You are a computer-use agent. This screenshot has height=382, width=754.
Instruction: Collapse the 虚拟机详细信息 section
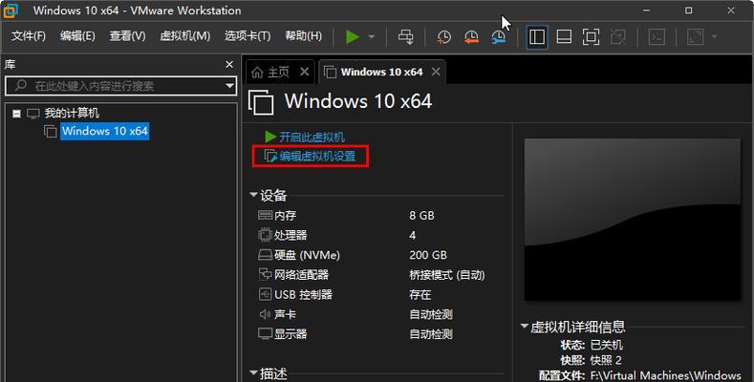point(524,326)
